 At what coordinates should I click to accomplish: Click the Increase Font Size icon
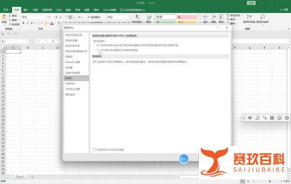point(57,17)
